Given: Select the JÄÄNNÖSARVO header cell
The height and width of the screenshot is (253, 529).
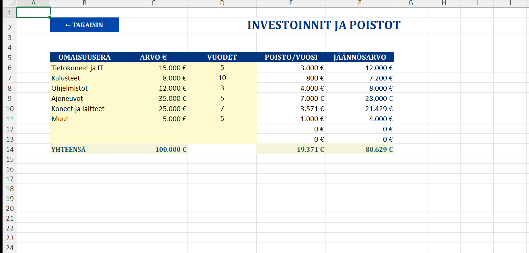Looking at the screenshot, I should 360,57.
